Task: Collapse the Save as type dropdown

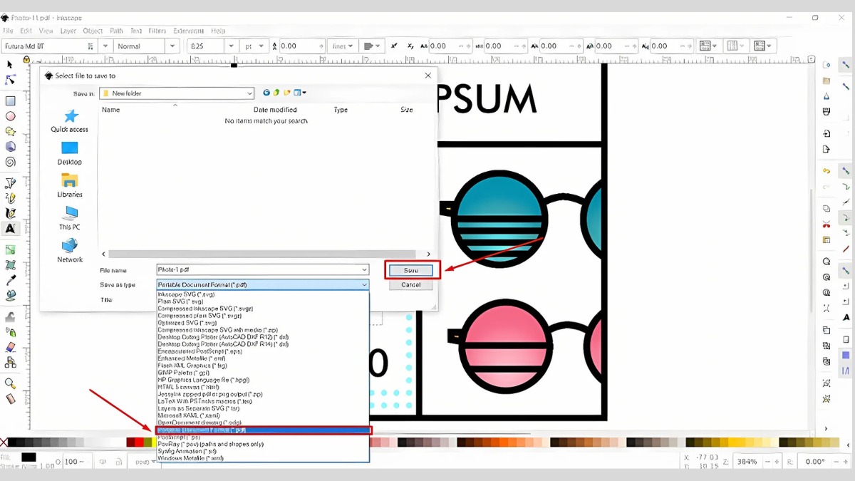Action: coord(364,285)
